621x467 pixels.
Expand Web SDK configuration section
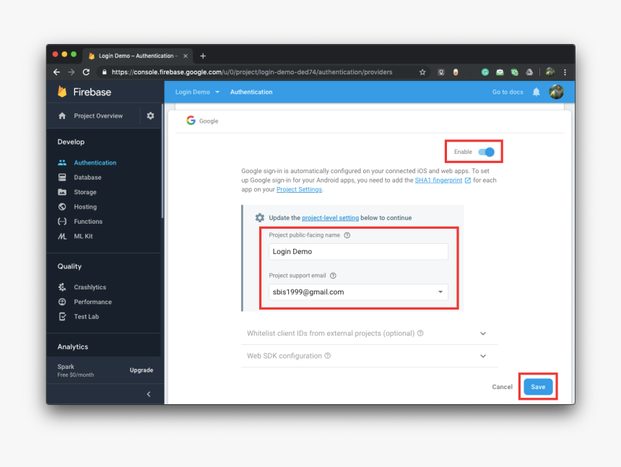click(483, 356)
